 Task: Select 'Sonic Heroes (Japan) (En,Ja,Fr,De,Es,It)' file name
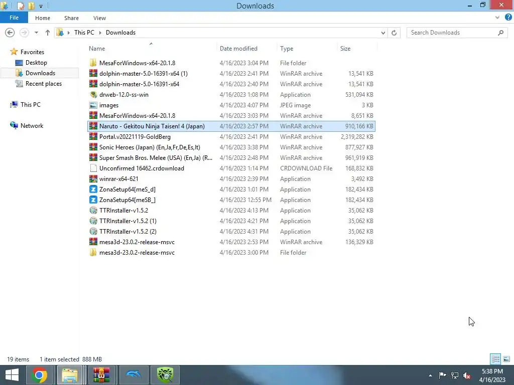pos(150,147)
